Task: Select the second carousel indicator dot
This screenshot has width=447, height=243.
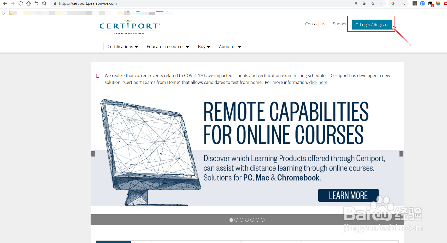Action: point(236,220)
